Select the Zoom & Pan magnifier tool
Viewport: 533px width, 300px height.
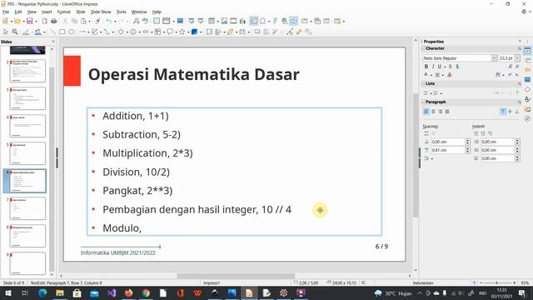(15, 32)
